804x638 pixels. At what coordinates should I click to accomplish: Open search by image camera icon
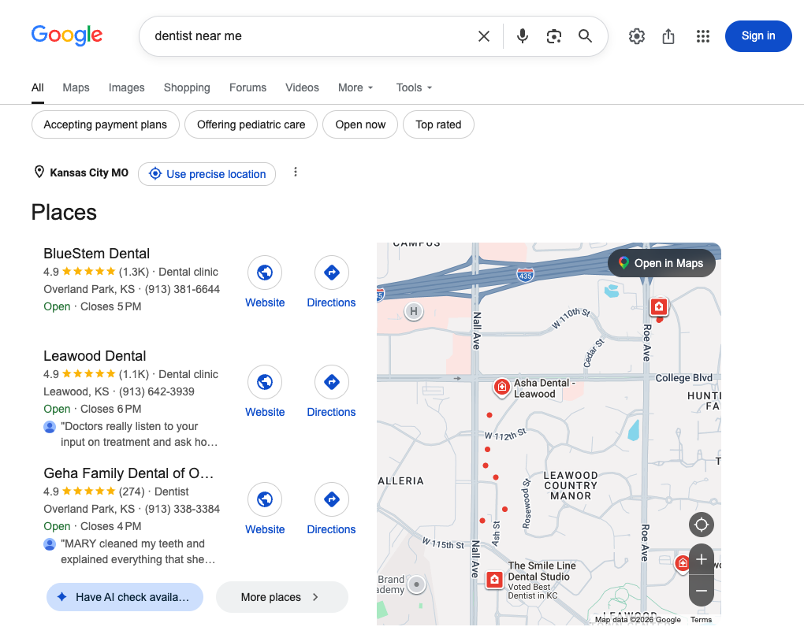(554, 36)
